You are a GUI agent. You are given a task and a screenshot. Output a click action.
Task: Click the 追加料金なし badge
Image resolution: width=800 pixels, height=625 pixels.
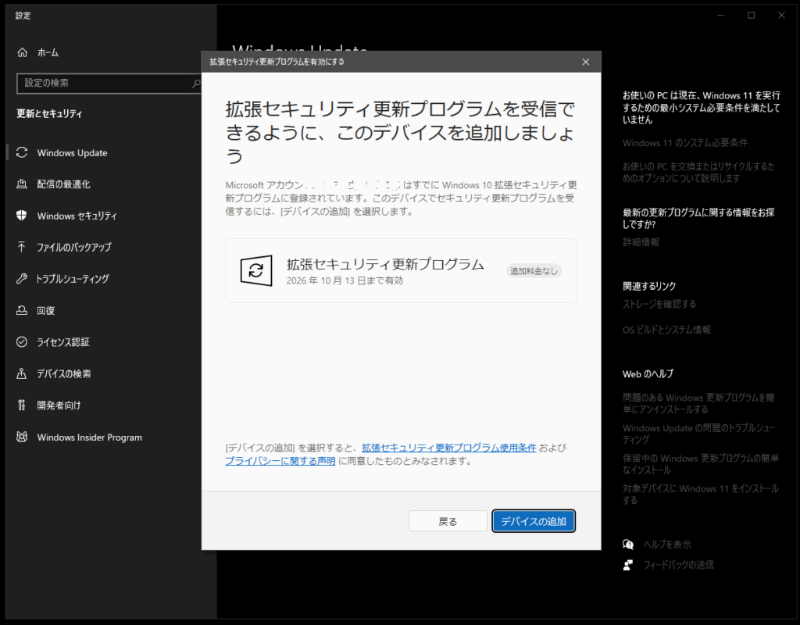pos(534,271)
